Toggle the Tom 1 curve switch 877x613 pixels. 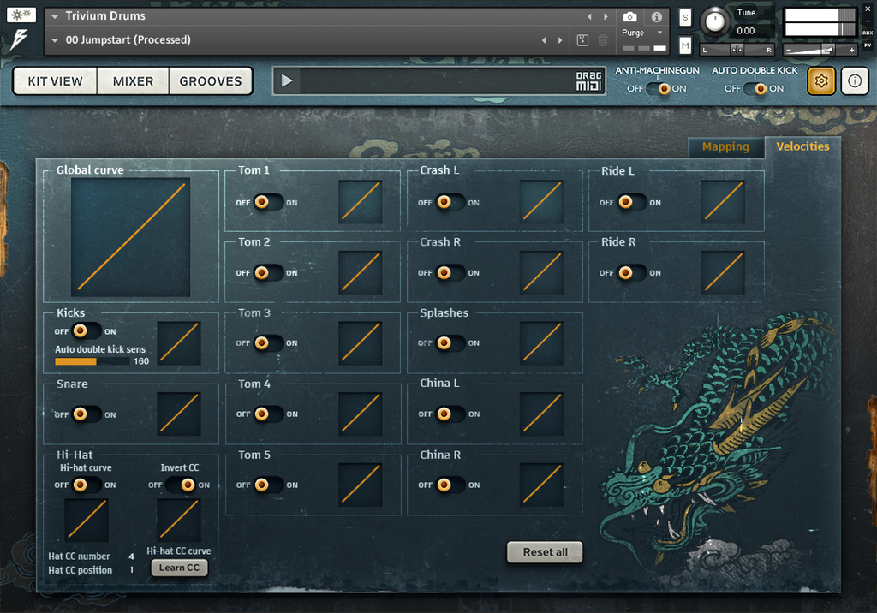pos(268,202)
